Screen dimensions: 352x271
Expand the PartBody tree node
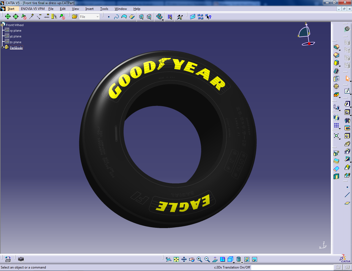(2, 47)
